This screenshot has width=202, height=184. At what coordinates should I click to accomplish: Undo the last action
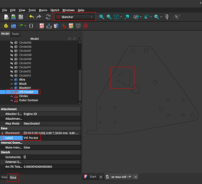click(31, 17)
